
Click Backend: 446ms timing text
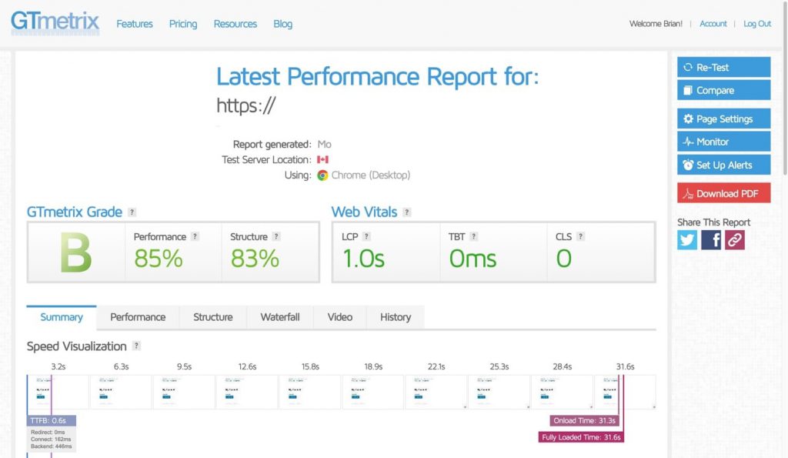tap(52, 446)
